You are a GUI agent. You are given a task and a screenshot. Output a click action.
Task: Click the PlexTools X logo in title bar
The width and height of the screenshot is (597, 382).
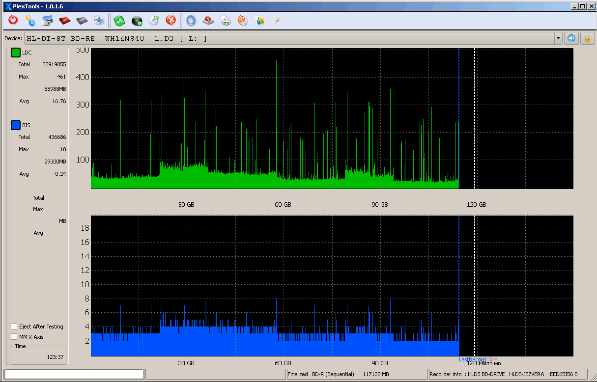(7, 6)
